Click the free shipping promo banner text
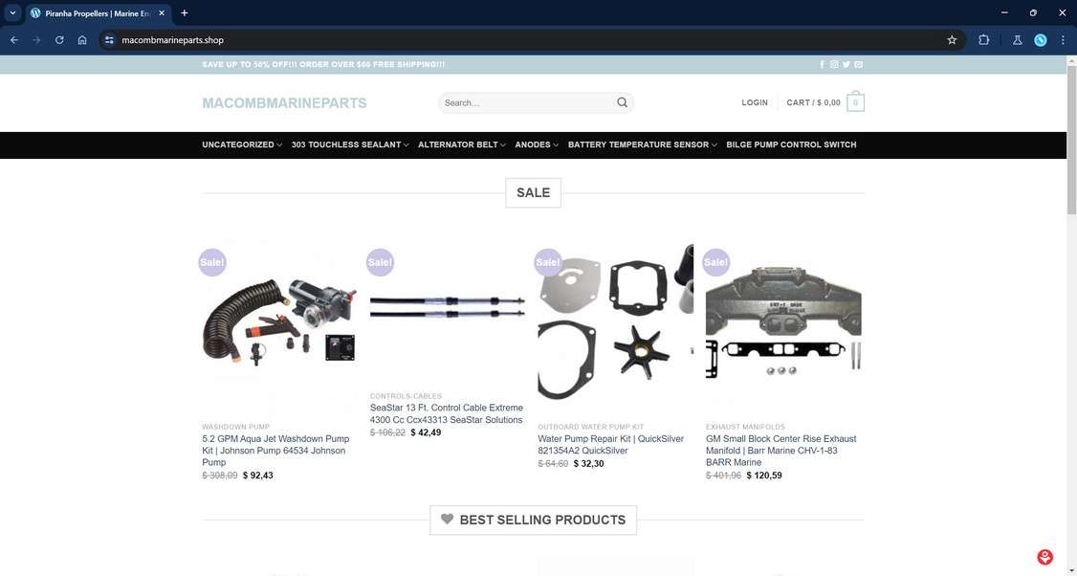This screenshot has width=1077, height=576. (x=323, y=65)
